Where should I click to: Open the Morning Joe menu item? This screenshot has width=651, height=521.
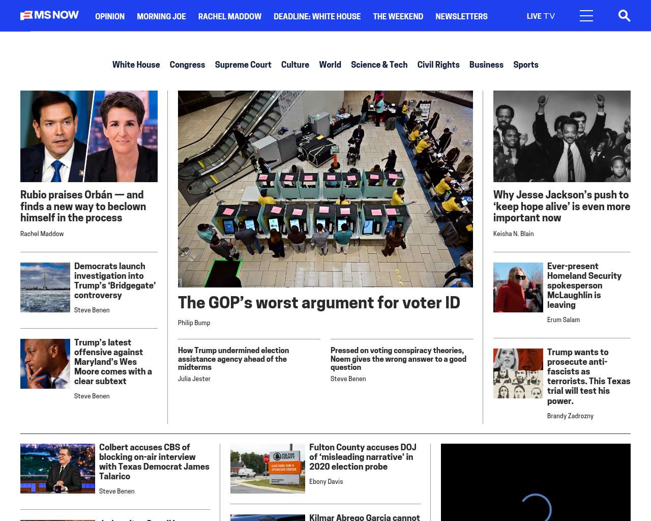pyautogui.click(x=161, y=16)
